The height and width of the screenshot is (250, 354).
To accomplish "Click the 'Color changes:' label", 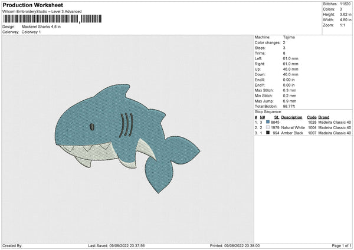I will tap(267, 42).
